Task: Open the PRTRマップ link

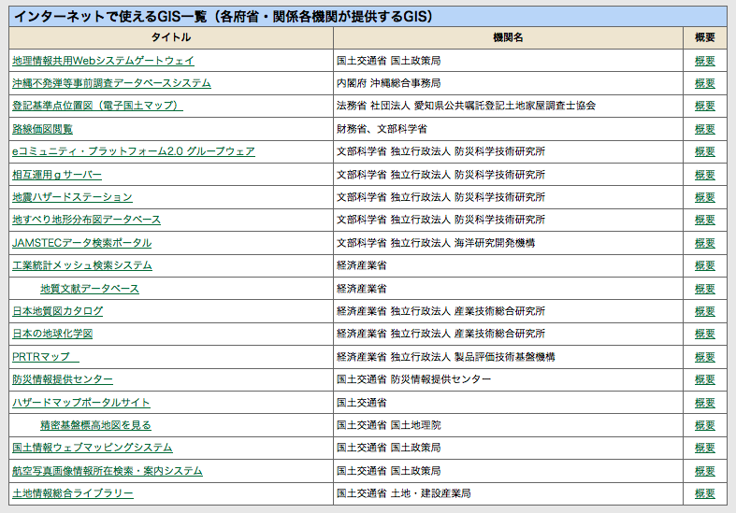Action: pos(46,357)
